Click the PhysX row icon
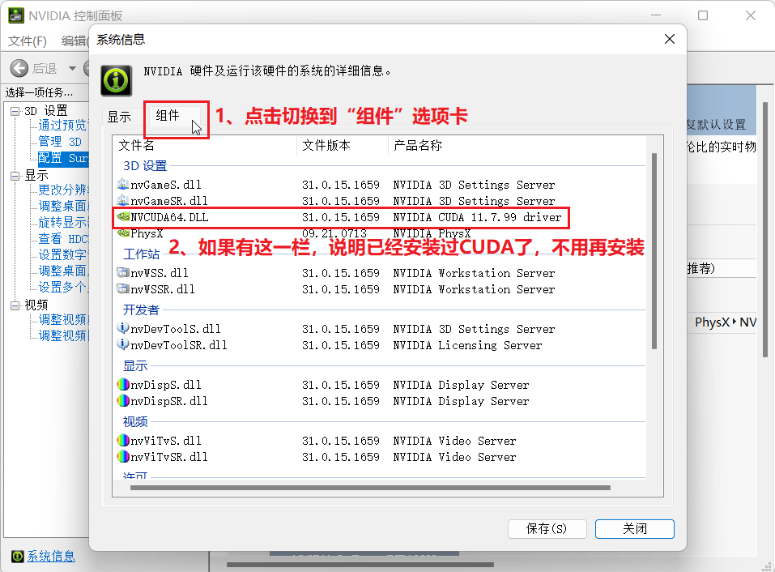775x572 pixels. (123, 233)
